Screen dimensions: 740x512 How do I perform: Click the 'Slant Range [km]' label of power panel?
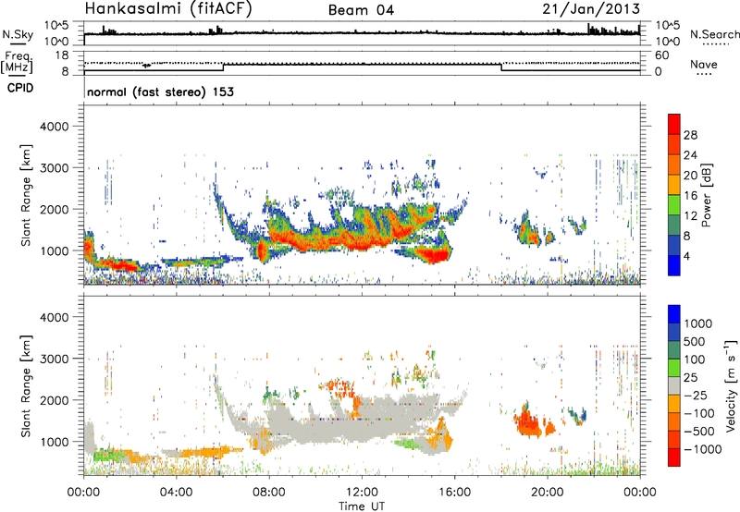click(26, 195)
